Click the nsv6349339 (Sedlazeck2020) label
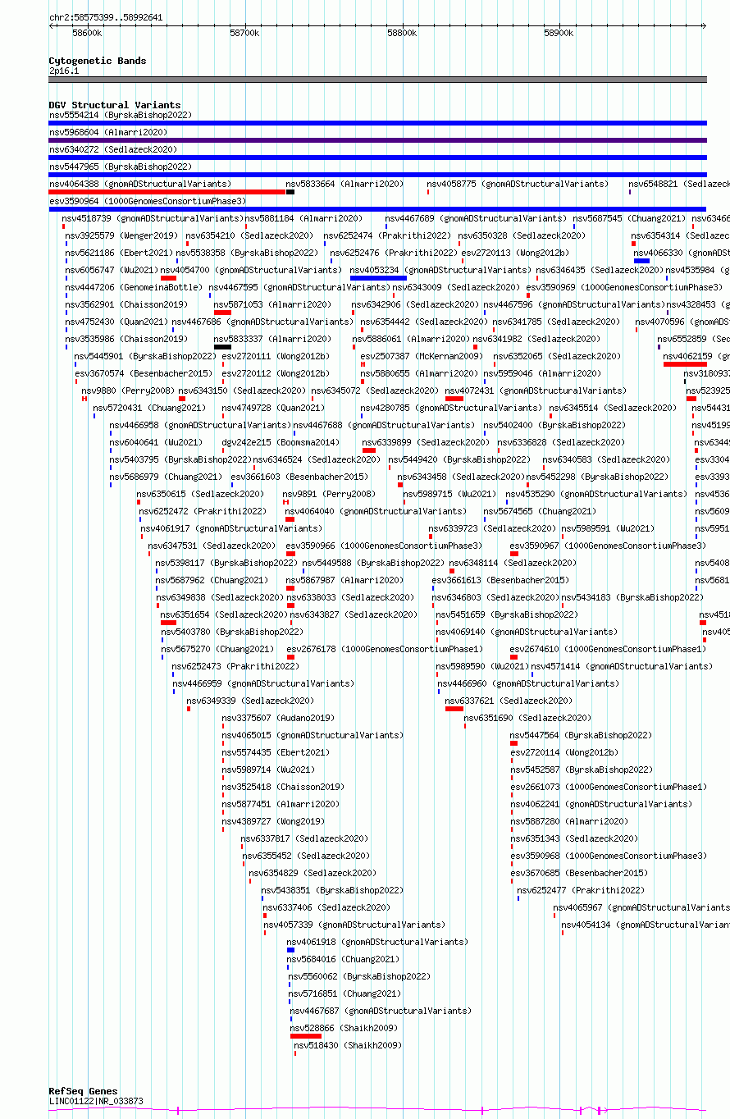 pyautogui.click(x=250, y=701)
